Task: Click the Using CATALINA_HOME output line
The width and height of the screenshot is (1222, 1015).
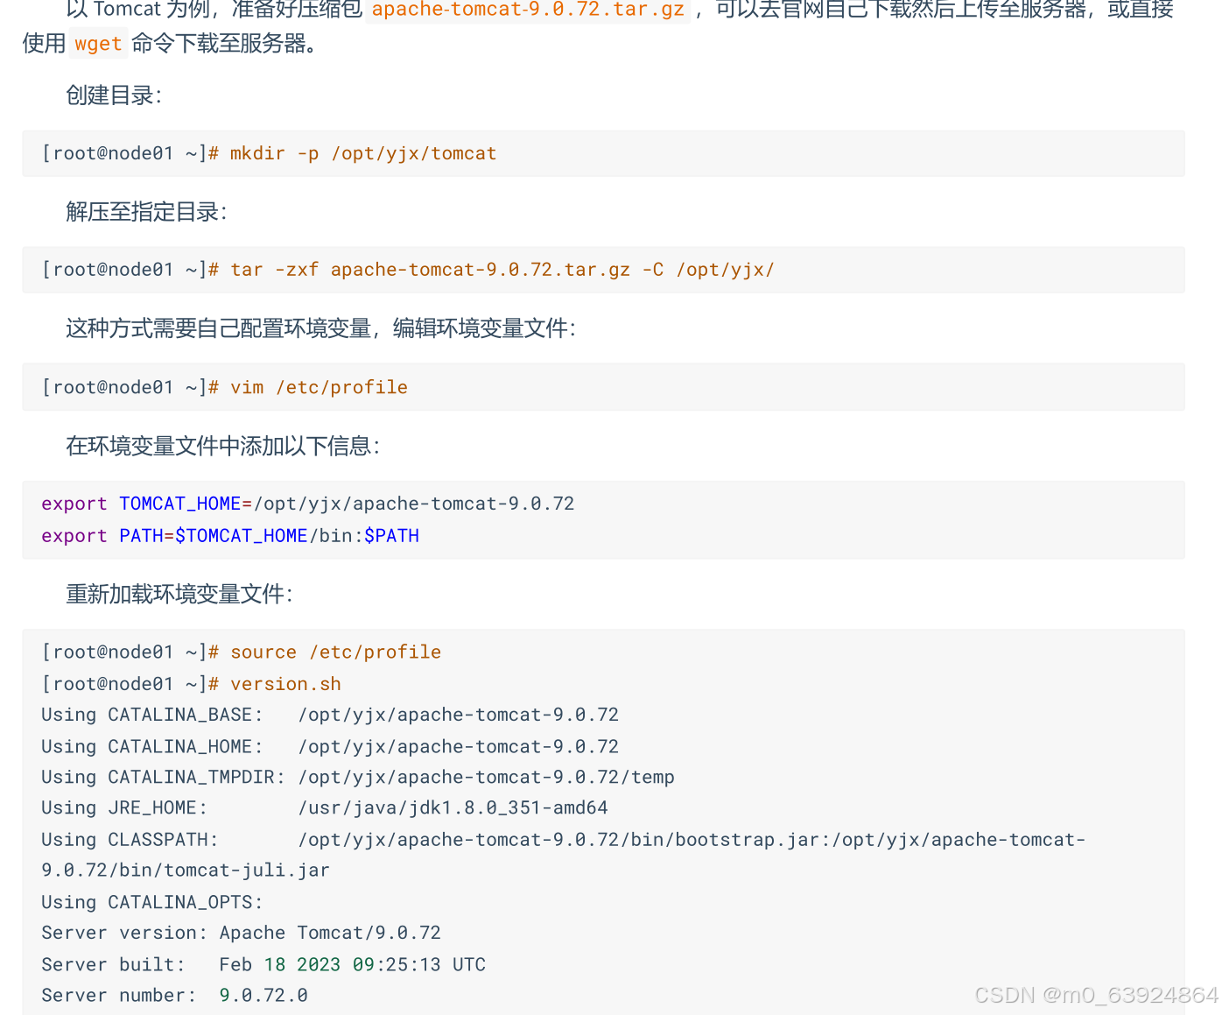Action: pyautogui.click(x=330, y=746)
